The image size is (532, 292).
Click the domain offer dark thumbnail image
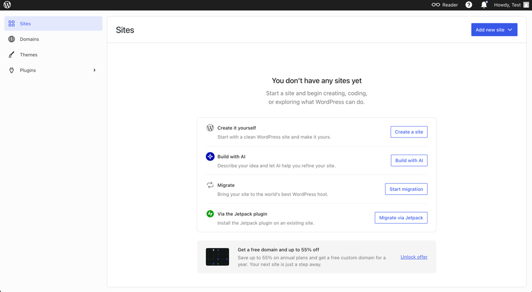click(218, 257)
